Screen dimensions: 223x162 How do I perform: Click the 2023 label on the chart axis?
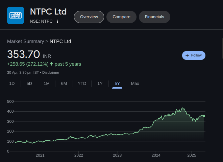tap(117, 155)
